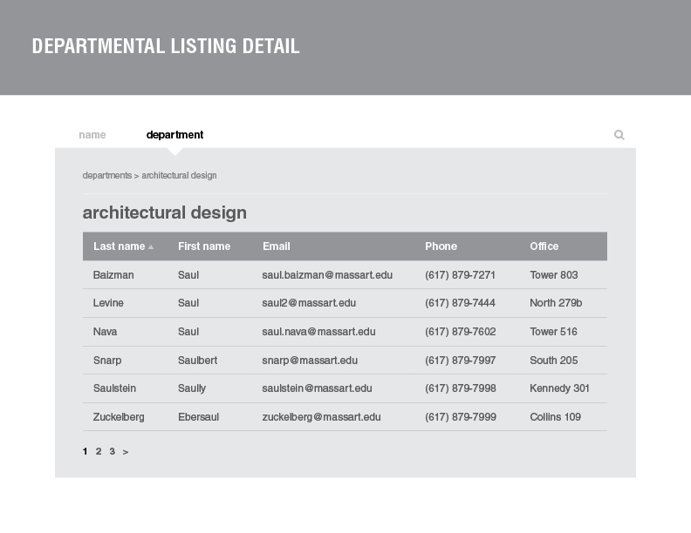
Task: Select last name Saulstein
Action: [114, 388]
